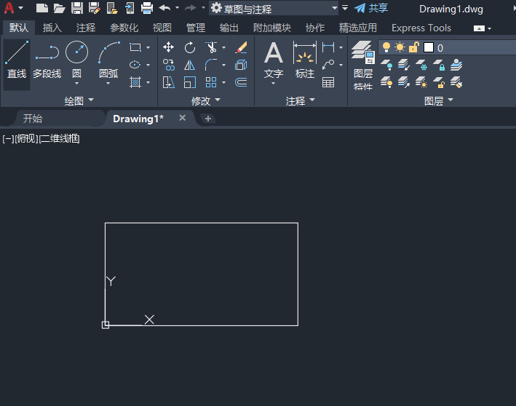The height and width of the screenshot is (406, 516).
Task: Open the 圆 circle tool dropdown arrow
Action: [x=76, y=83]
